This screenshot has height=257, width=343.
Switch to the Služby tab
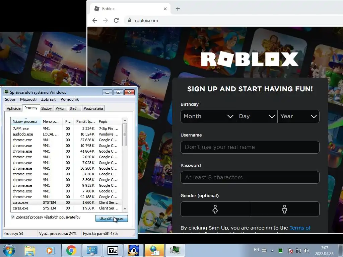click(46, 108)
